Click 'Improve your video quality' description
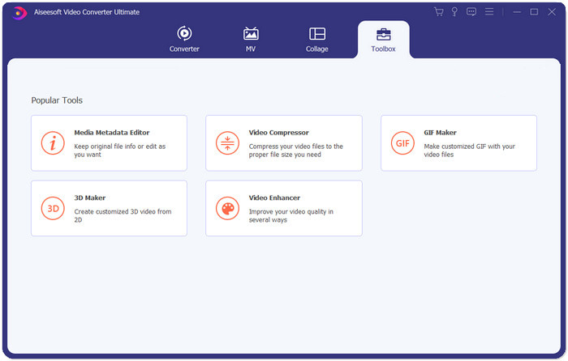The image size is (568, 361). tap(290, 215)
